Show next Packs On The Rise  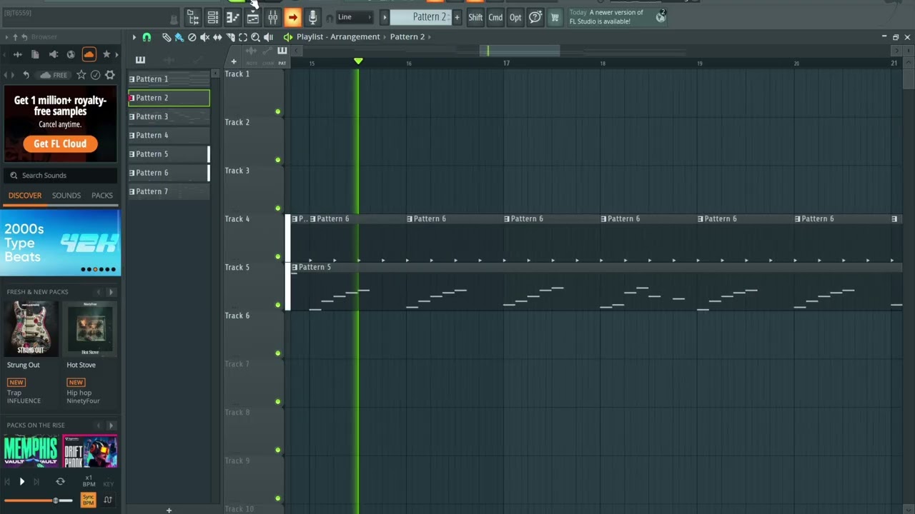pos(111,425)
